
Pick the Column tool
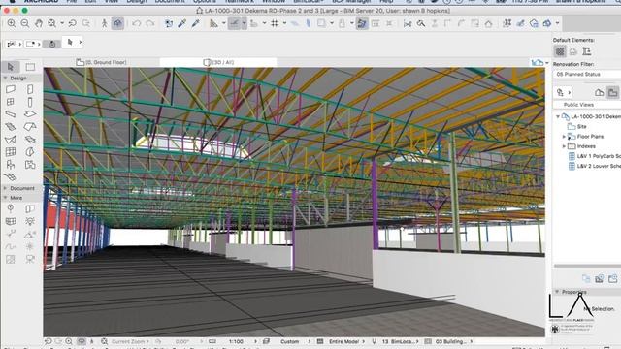coord(30,102)
